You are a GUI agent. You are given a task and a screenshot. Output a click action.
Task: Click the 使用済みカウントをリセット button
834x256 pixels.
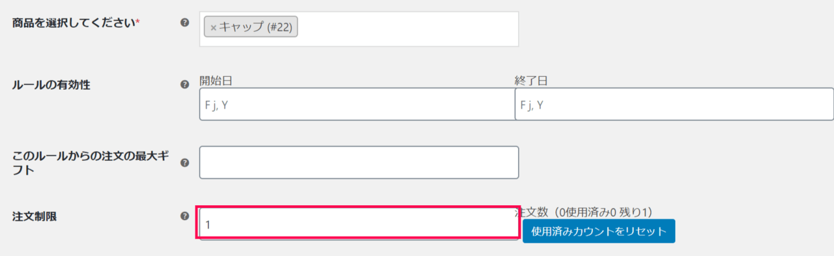point(599,231)
